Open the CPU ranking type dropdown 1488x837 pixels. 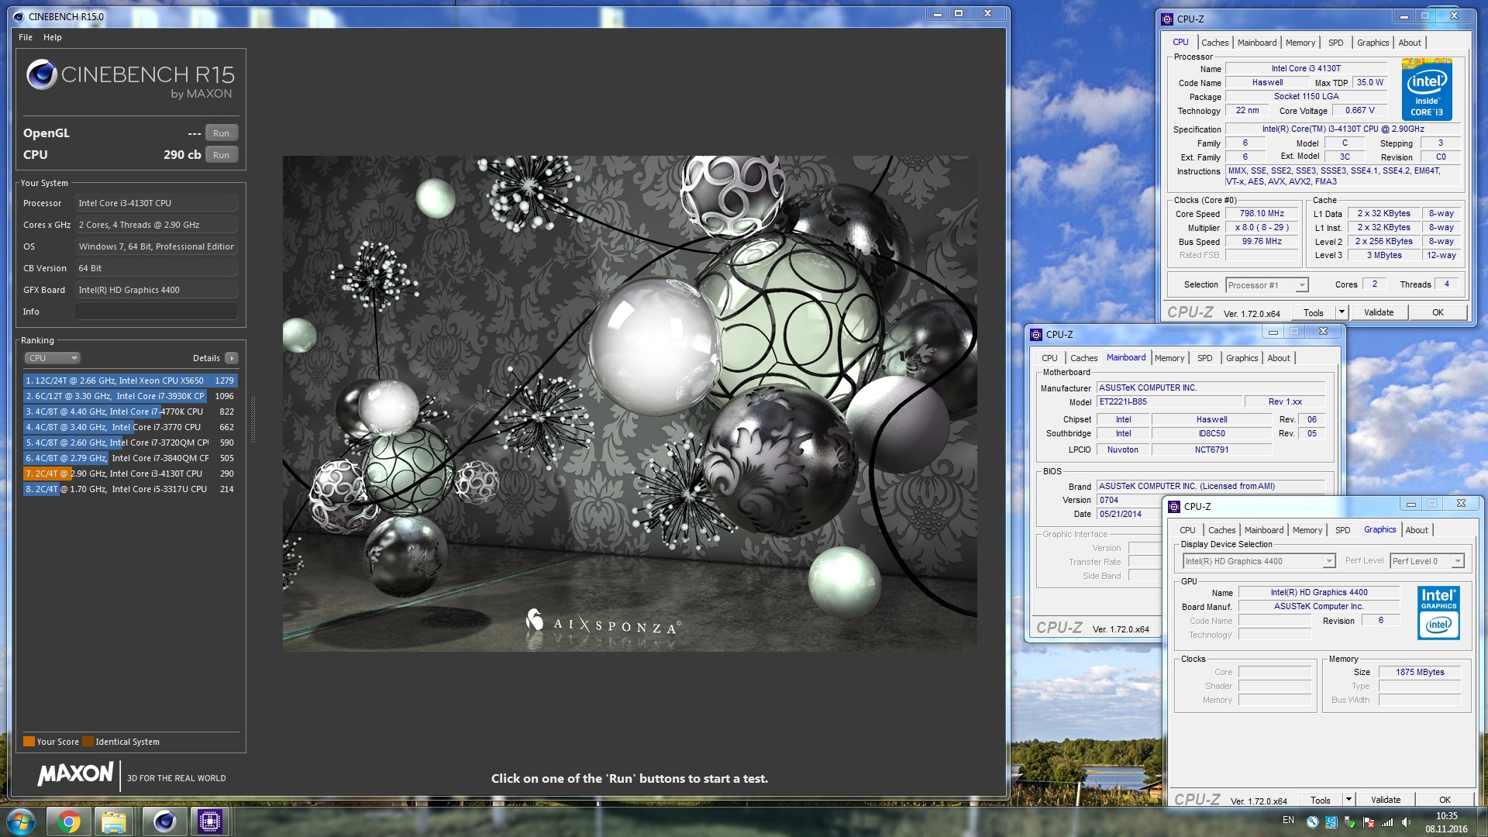52,358
